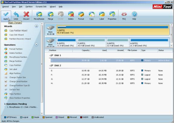Choose Set Label operation

click(13, 69)
